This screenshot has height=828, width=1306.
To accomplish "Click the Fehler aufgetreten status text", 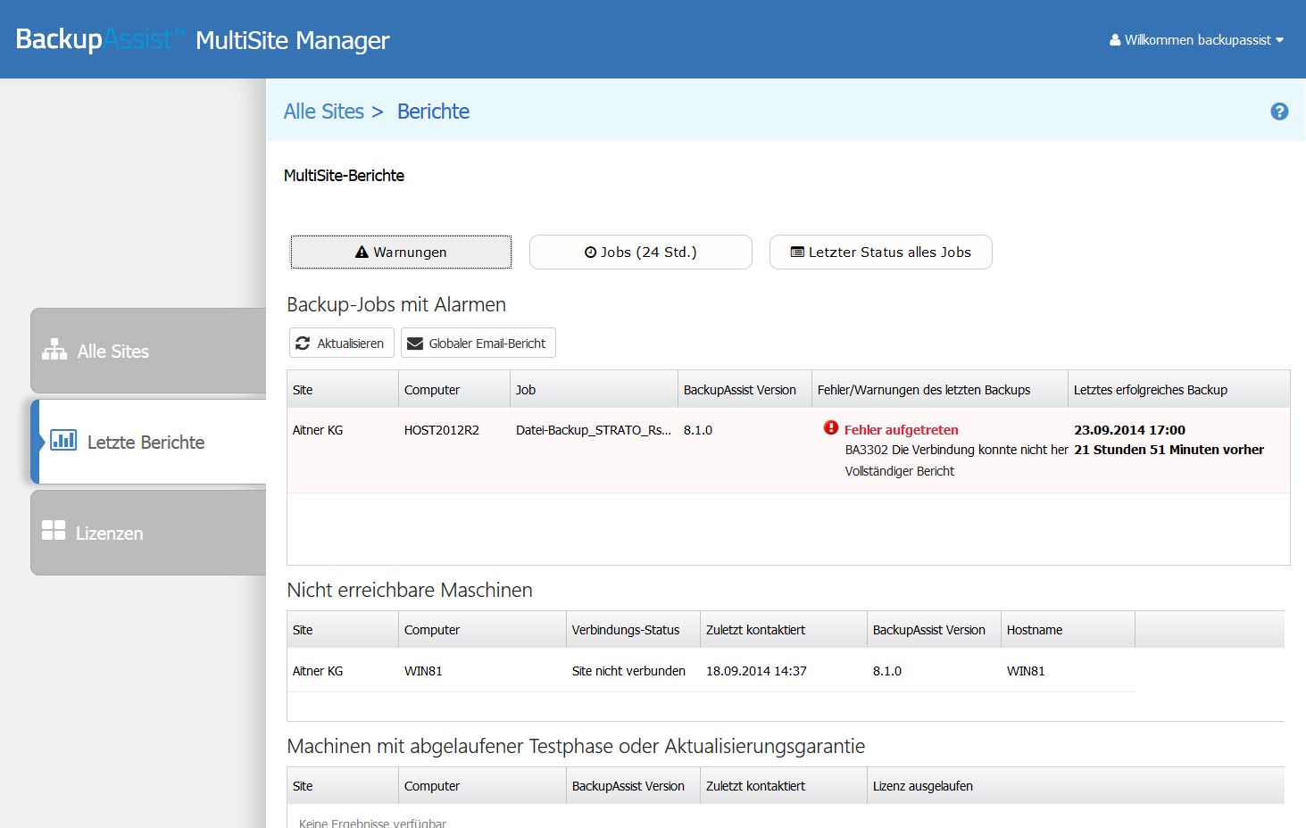I will pyautogui.click(x=902, y=430).
